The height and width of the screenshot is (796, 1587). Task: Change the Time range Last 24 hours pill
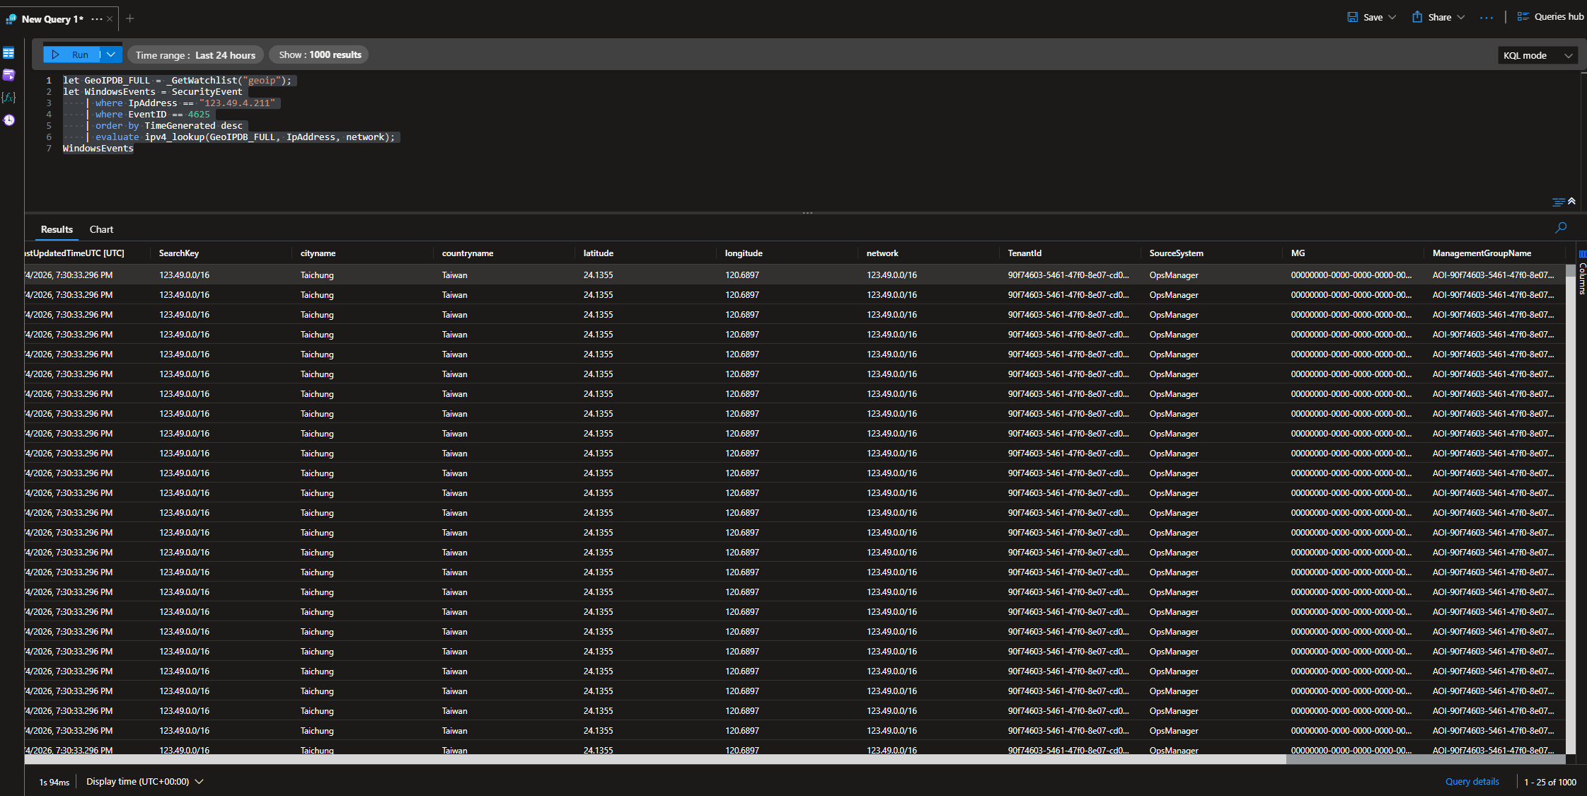(x=195, y=54)
